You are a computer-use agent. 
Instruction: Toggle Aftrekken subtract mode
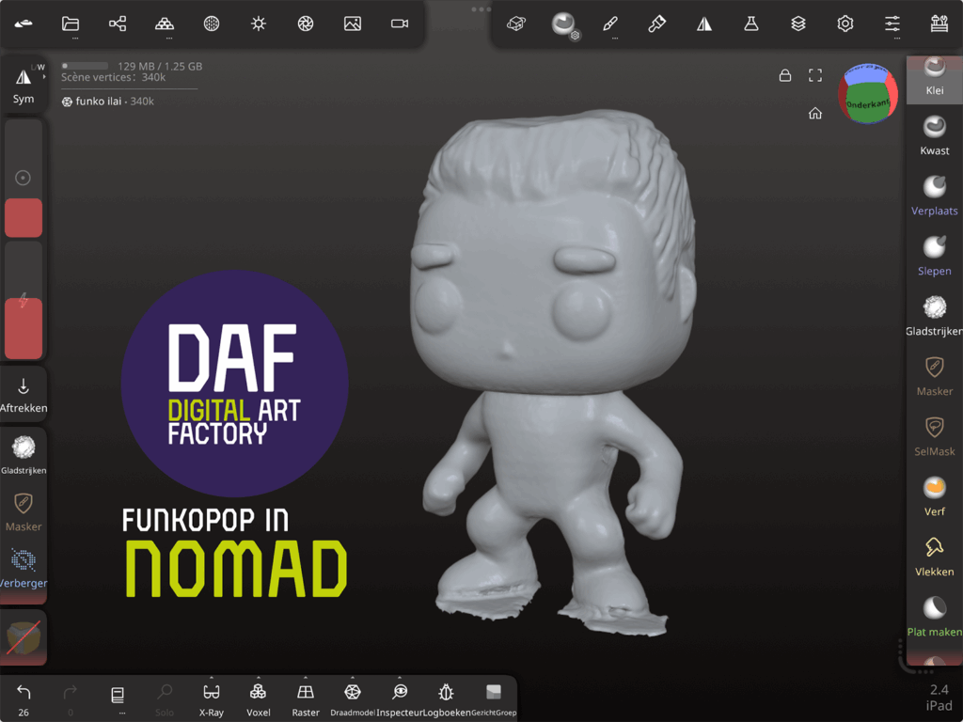click(24, 396)
